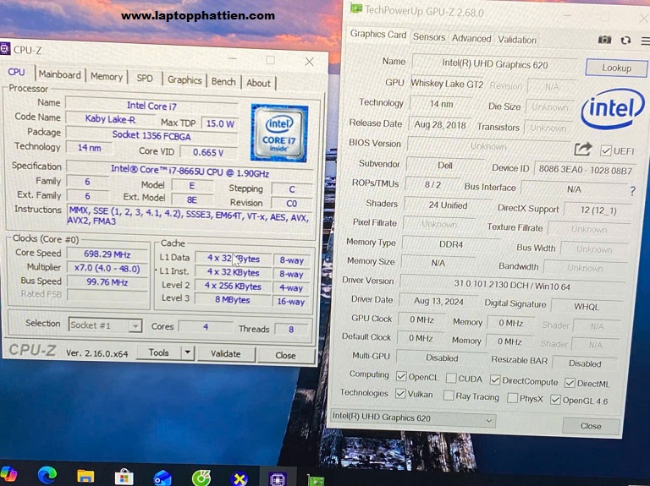Click the Release Date value Aug 28, 2018
The image size is (650, 486).
click(x=440, y=124)
